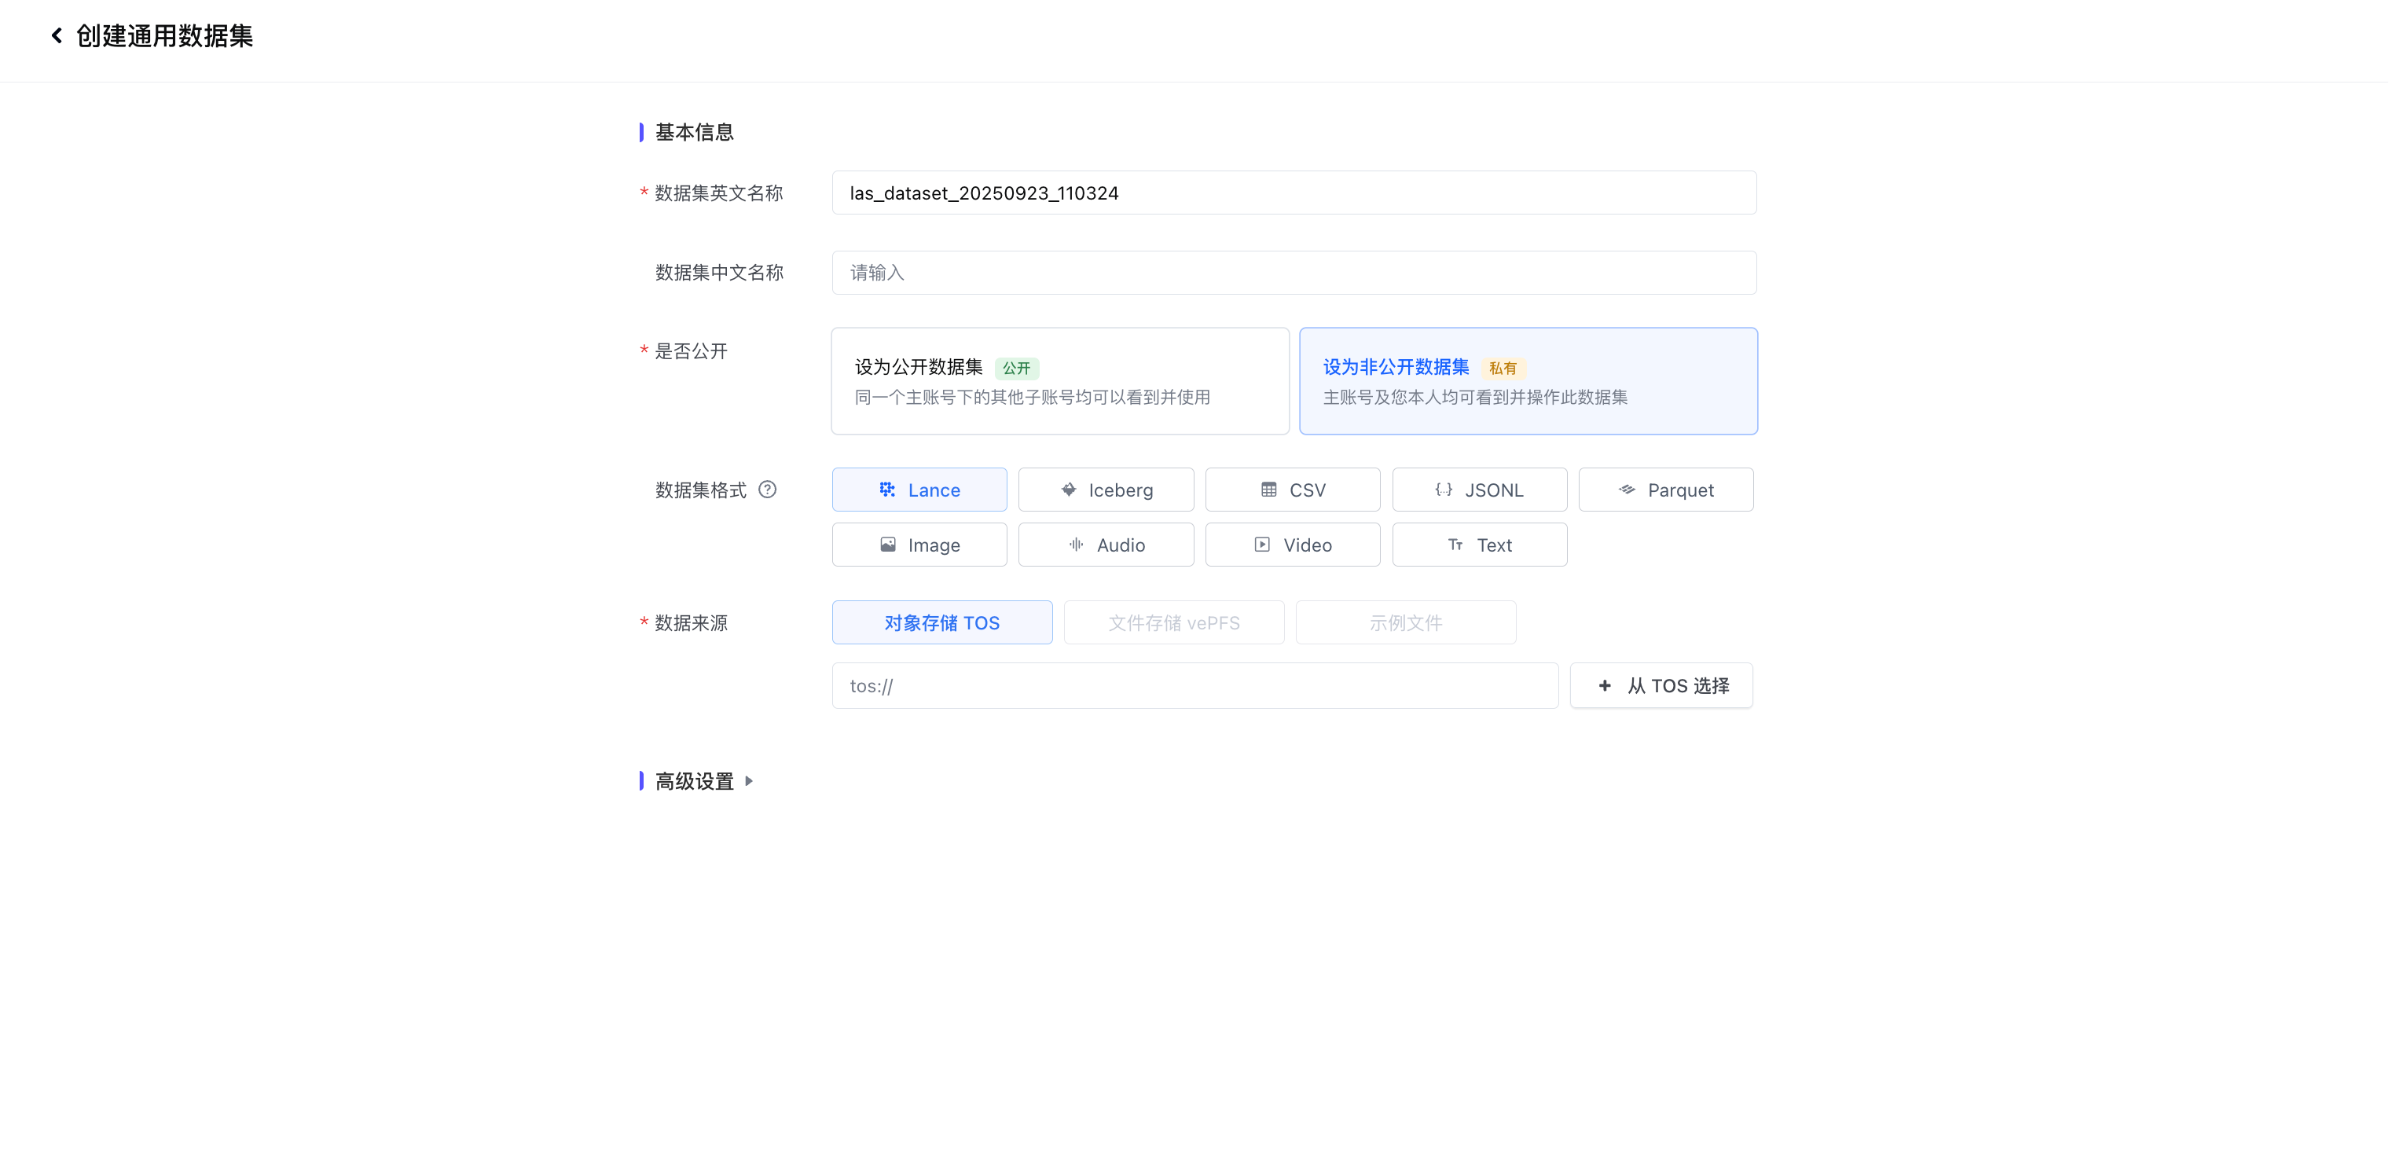Select the Text dataset format
This screenshot has width=2389, height=1163.
tap(1479, 545)
